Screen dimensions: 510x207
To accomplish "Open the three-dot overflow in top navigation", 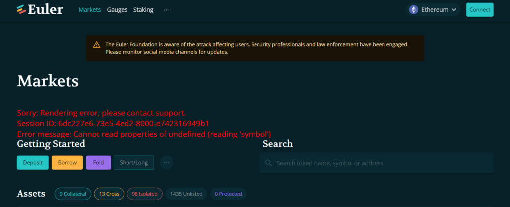I will click(166, 10).
